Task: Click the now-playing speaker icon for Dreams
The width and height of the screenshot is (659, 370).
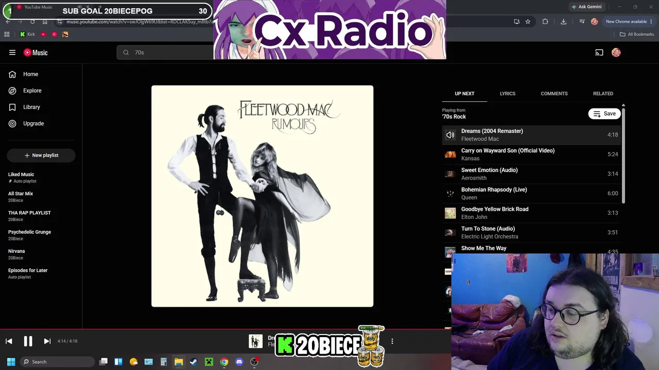Action: [450, 135]
